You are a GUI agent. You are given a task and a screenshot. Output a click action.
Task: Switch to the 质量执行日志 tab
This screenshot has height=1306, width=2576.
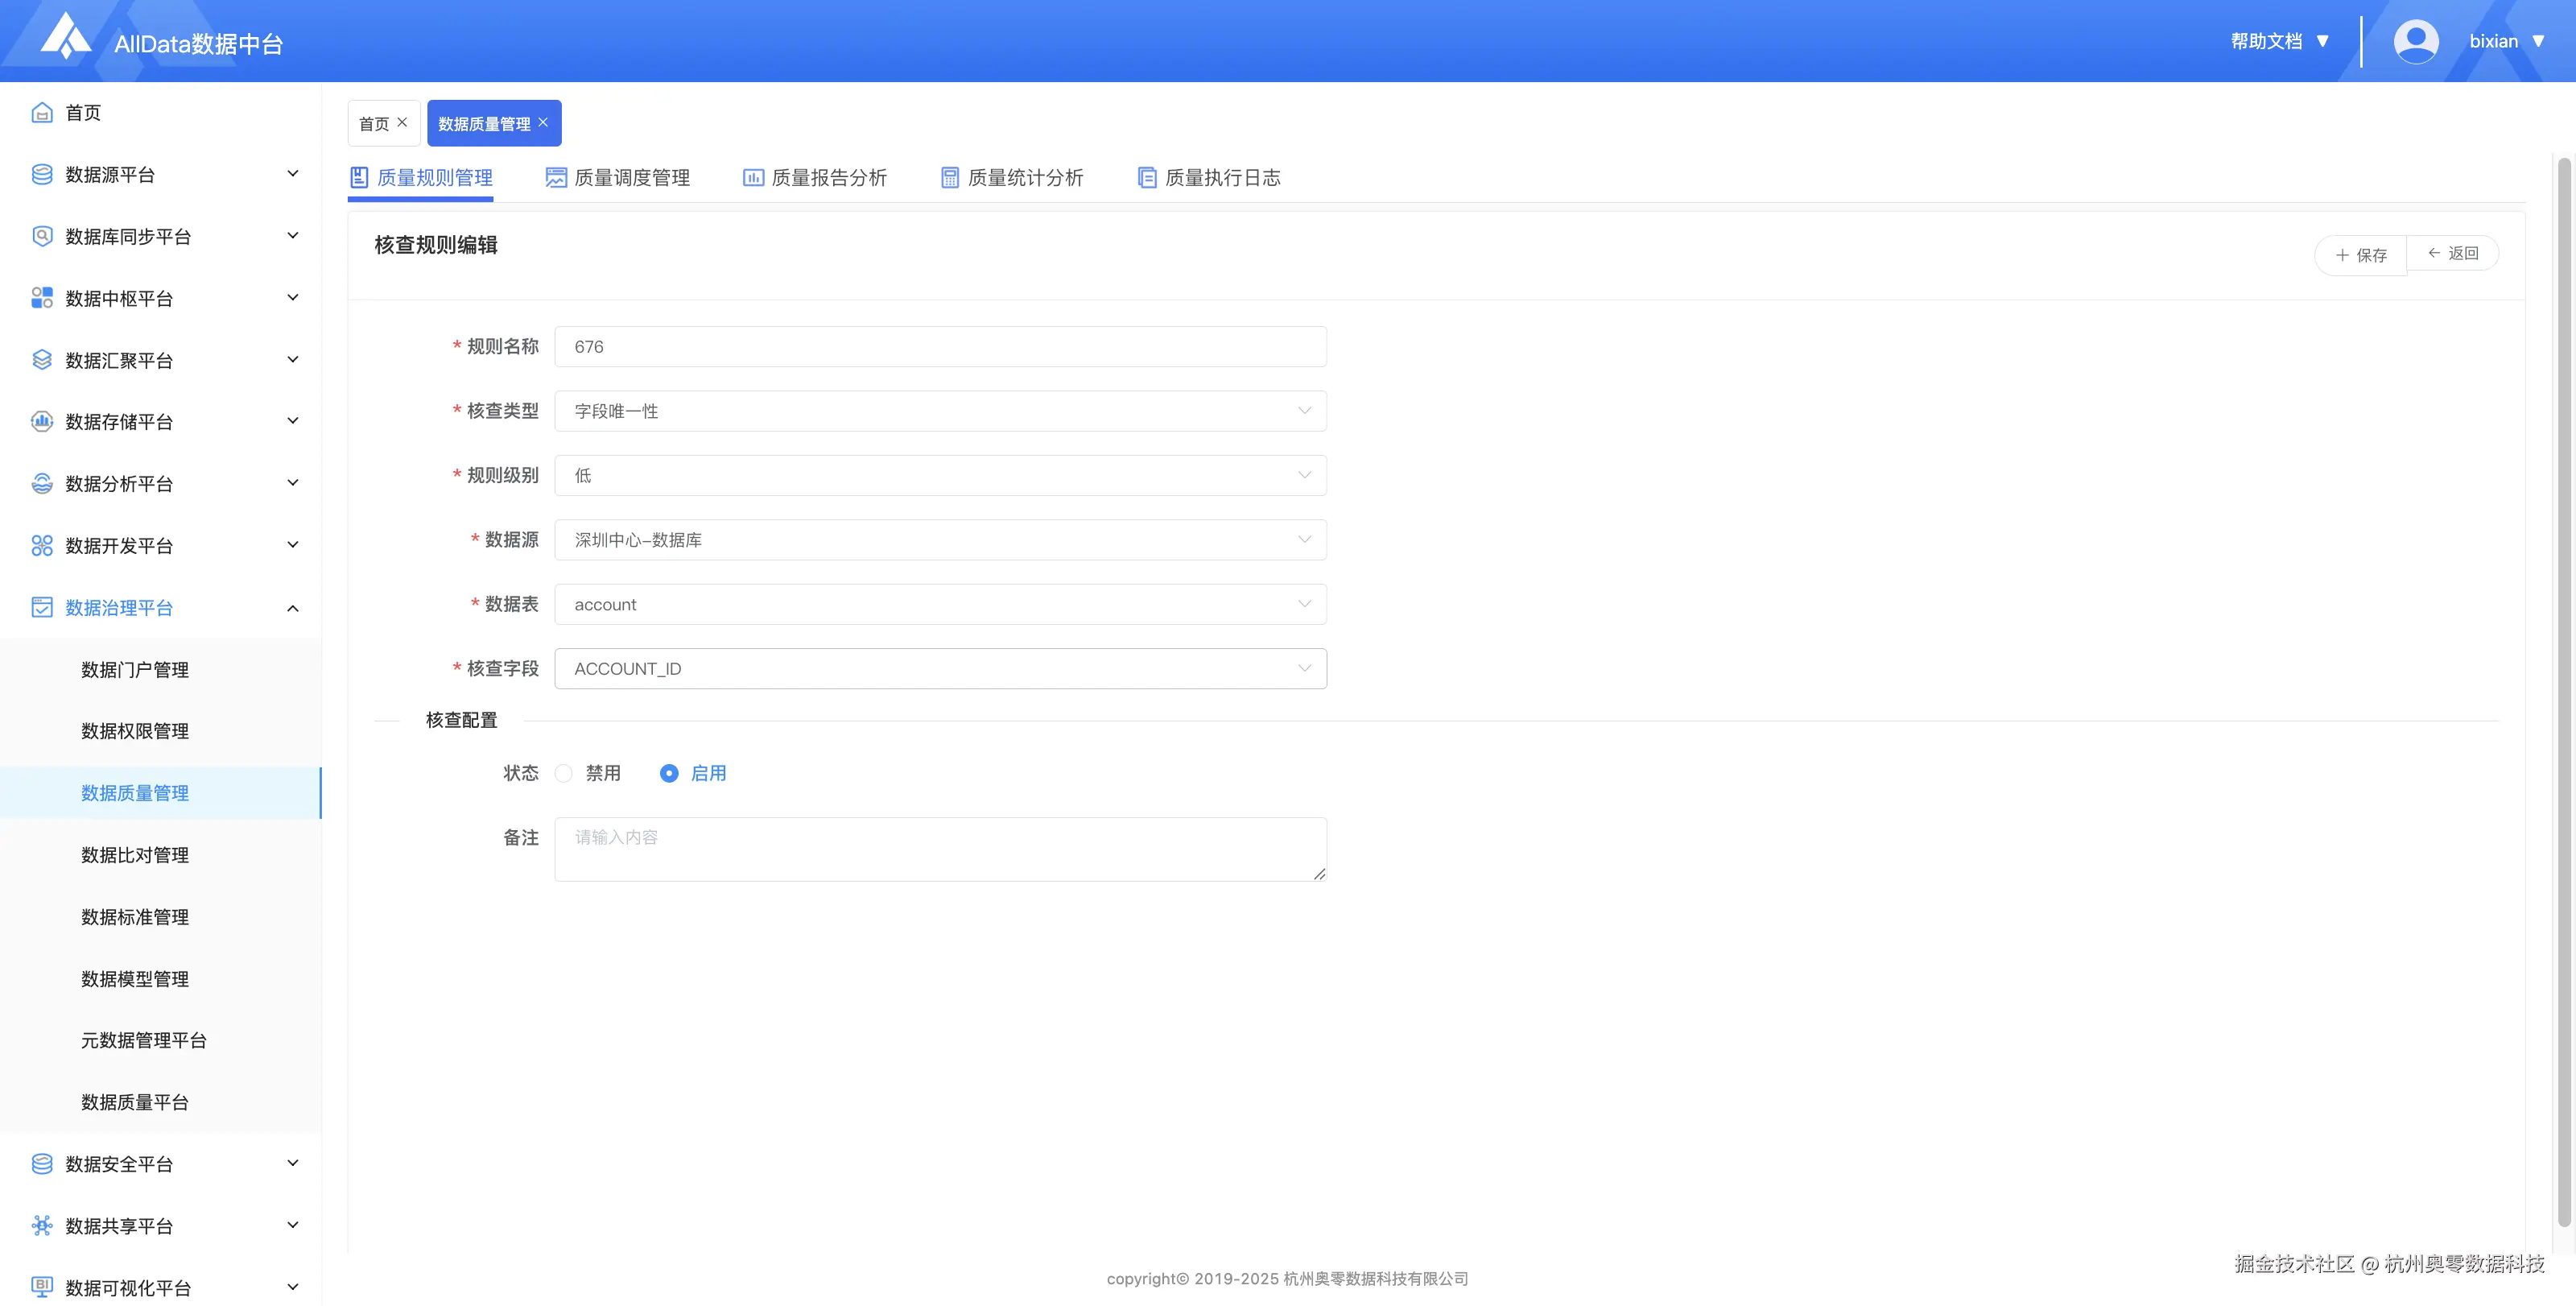(1209, 178)
